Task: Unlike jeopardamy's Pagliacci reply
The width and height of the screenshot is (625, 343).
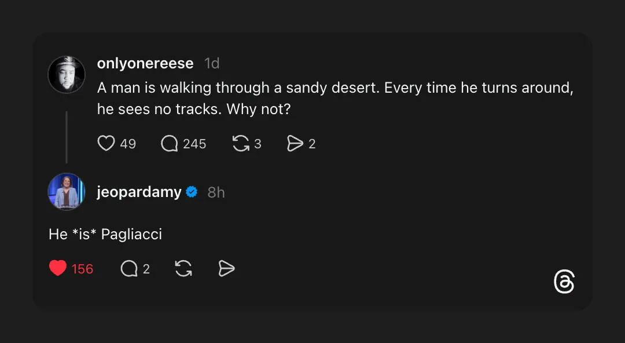Action: pos(57,268)
